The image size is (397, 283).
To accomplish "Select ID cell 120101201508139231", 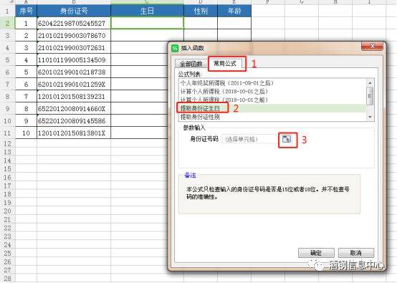I will point(74,96).
